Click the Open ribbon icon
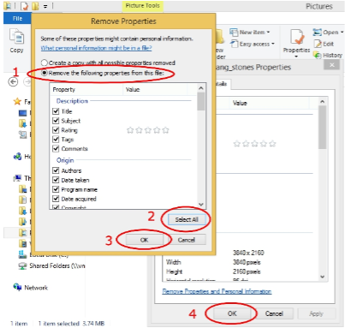 (x=317, y=32)
